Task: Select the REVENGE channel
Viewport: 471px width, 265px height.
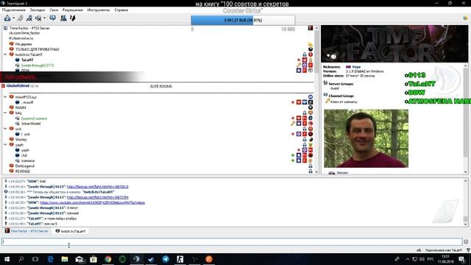Action: click(x=23, y=172)
